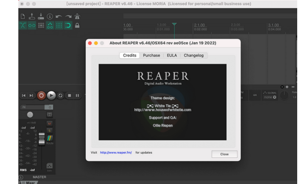
Task: Select the Mixer docker tab
Action: (x=29, y=182)
